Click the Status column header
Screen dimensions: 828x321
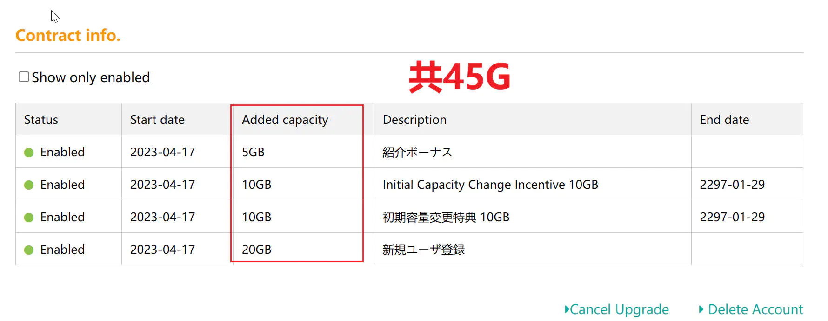tap(41, 120)
